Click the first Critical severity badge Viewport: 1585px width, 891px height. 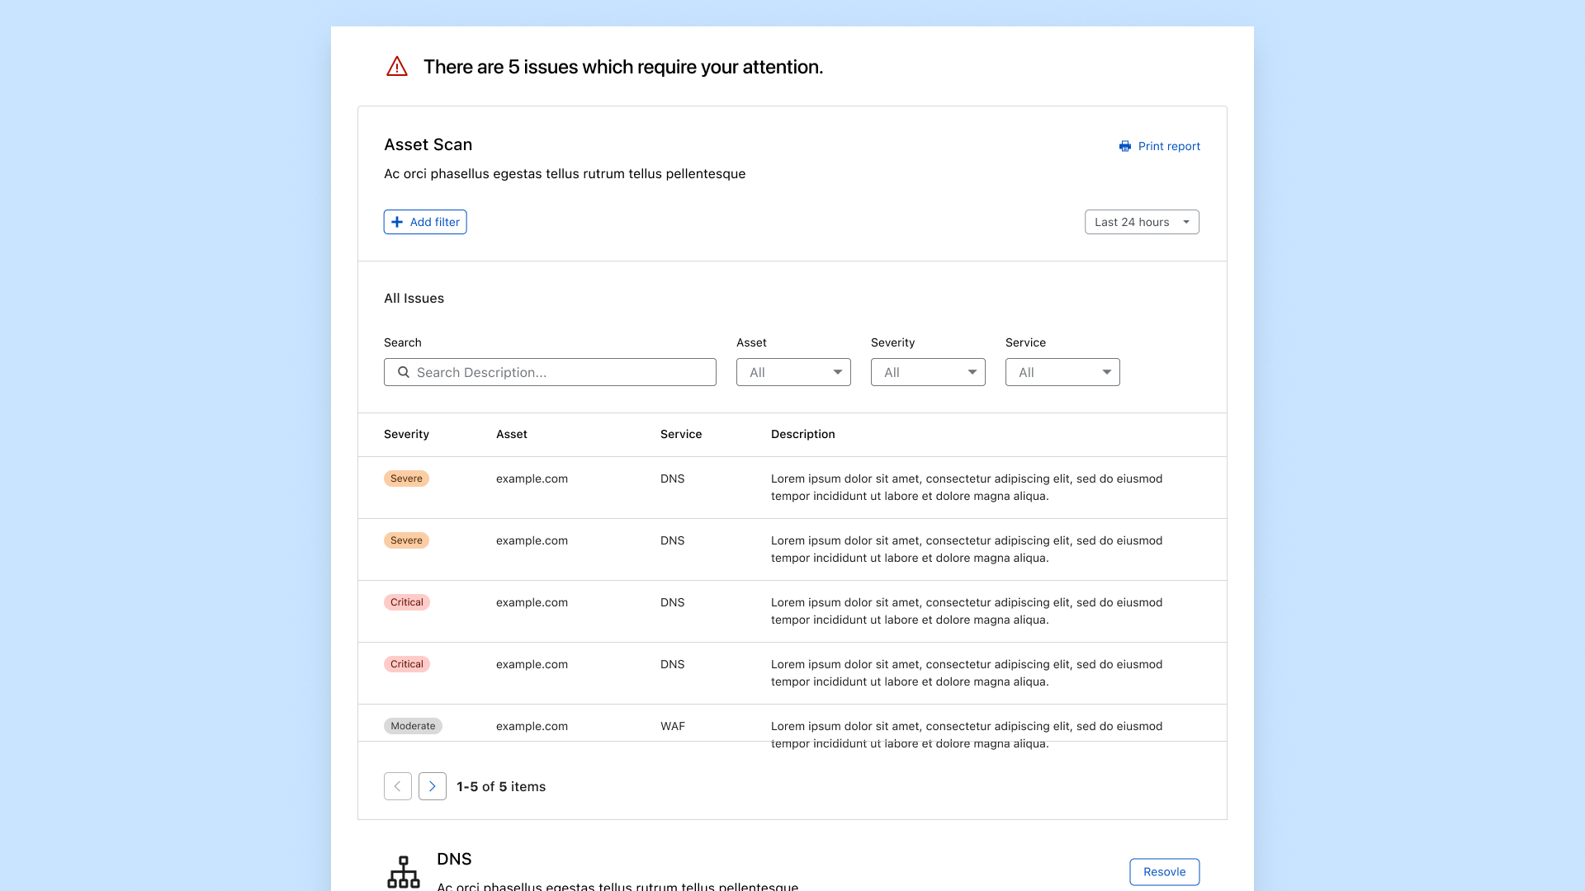[407, 602]
